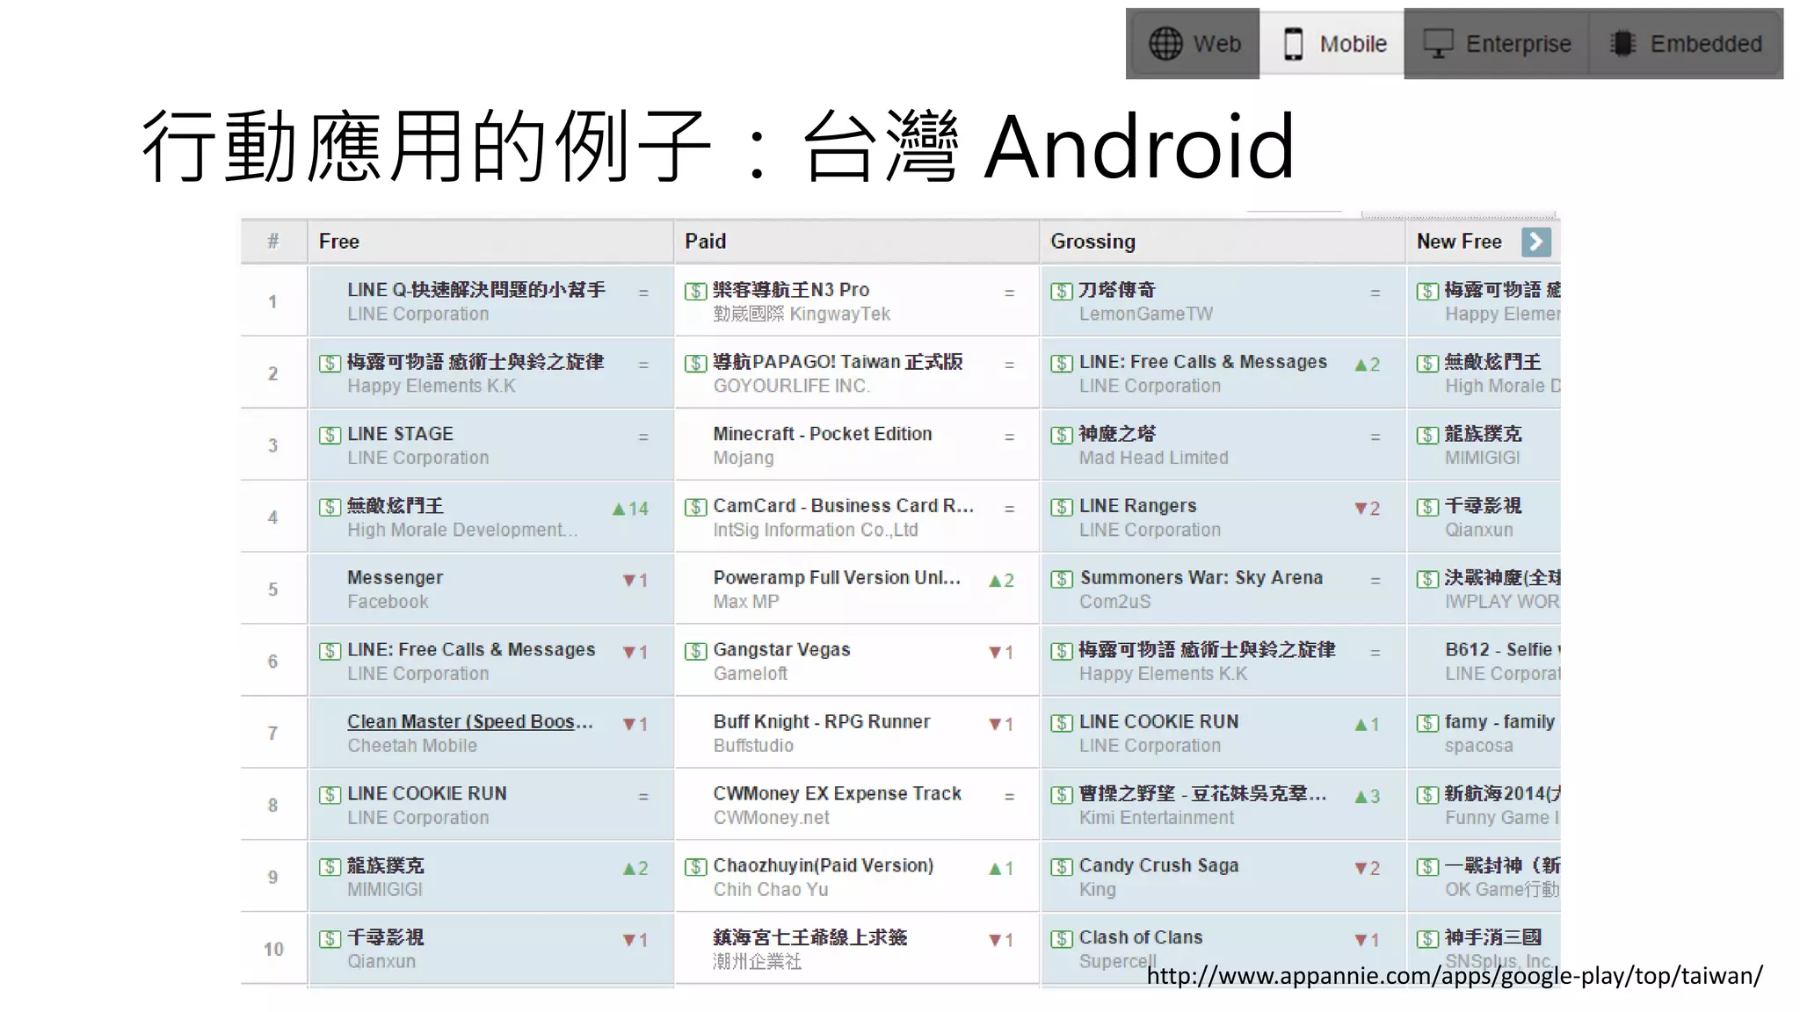The image size is (1800, 1012).
Task: Click the Supercell publisher name
Action: [x=1117, y=962]
